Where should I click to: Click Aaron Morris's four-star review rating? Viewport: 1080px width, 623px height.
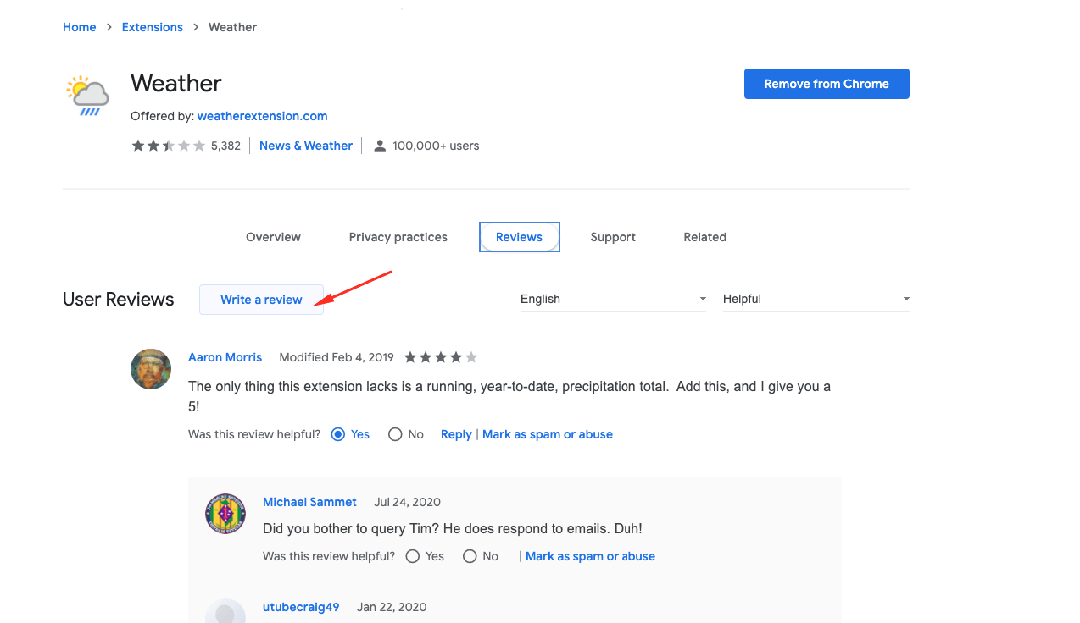click(440, 357)
